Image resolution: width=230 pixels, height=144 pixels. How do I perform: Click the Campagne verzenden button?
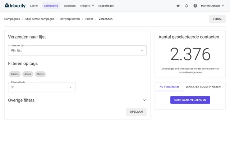[x=190, y=100]
